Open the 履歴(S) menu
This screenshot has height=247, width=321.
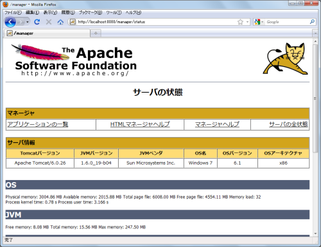pos(68,12)
